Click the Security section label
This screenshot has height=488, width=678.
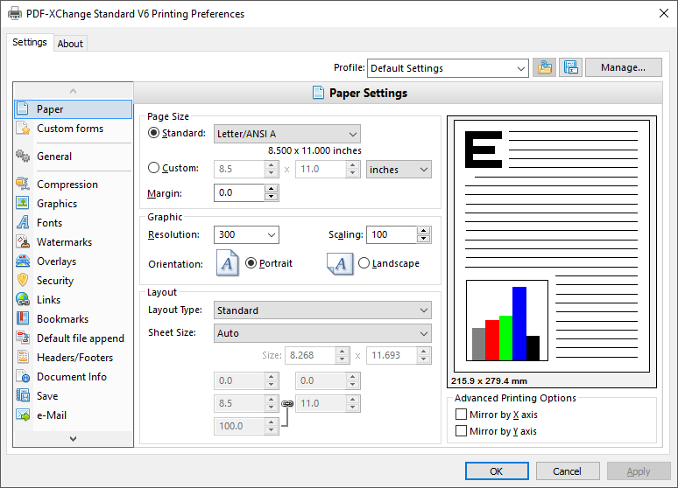[55, 281]
